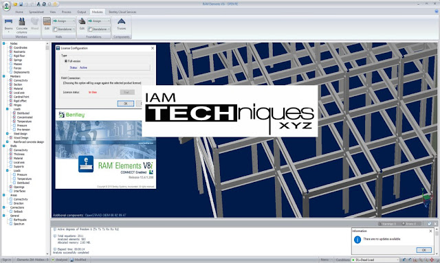Open the Bentley Cloud Services tab
This screenshot has width=440, height=263.
pyautogui.click(x=122, y=12)
